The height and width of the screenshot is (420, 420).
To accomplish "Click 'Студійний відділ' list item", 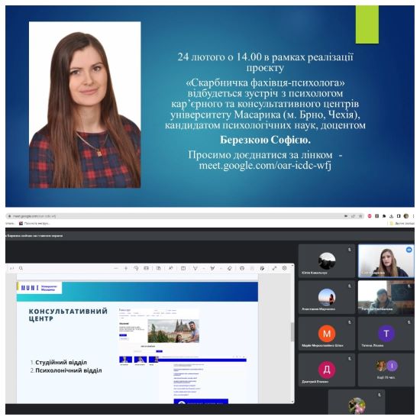I will (x=61, y=362).
